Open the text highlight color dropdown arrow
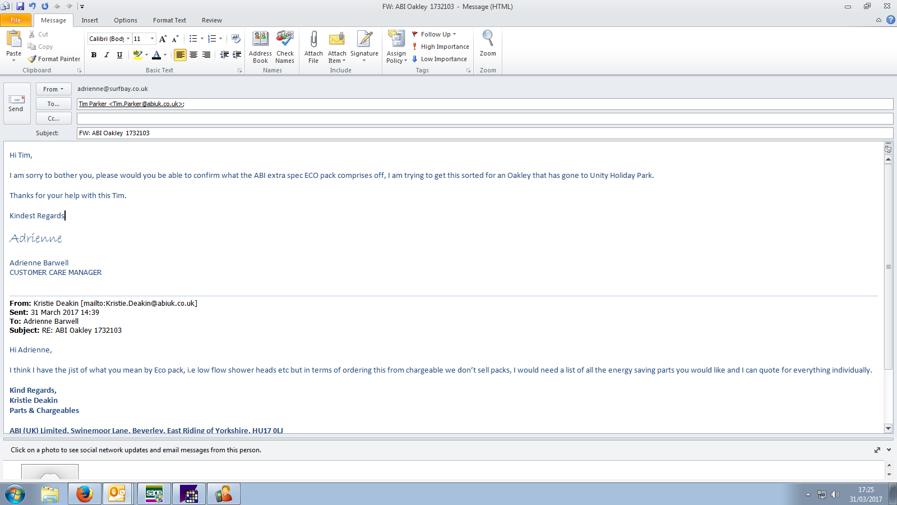The image size is (897, 505). (146, 54)
